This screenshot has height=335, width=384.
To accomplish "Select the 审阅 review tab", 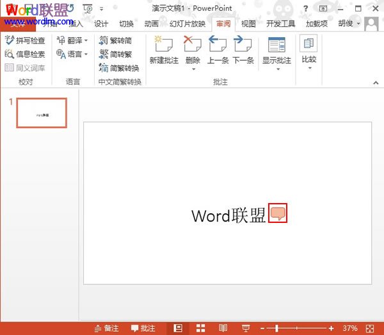I will [223, 24].
